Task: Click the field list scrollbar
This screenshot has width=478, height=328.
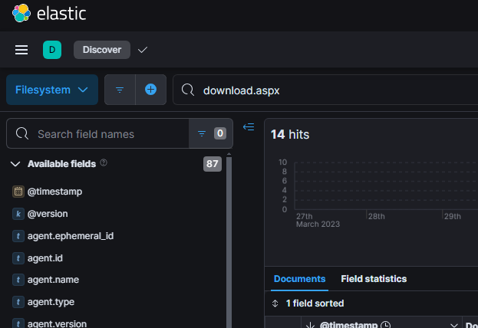Action: coord(229,241)
